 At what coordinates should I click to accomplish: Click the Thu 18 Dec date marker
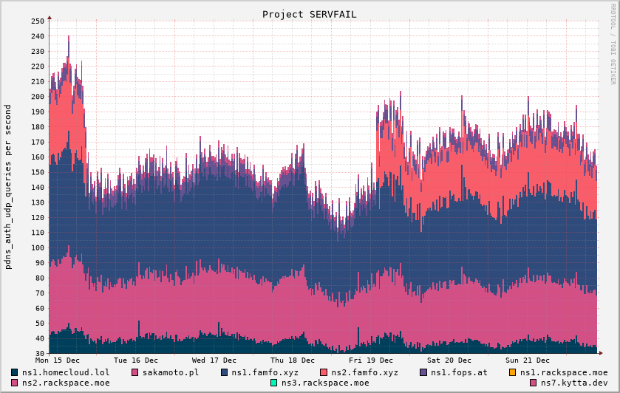(x=287, y=360)
